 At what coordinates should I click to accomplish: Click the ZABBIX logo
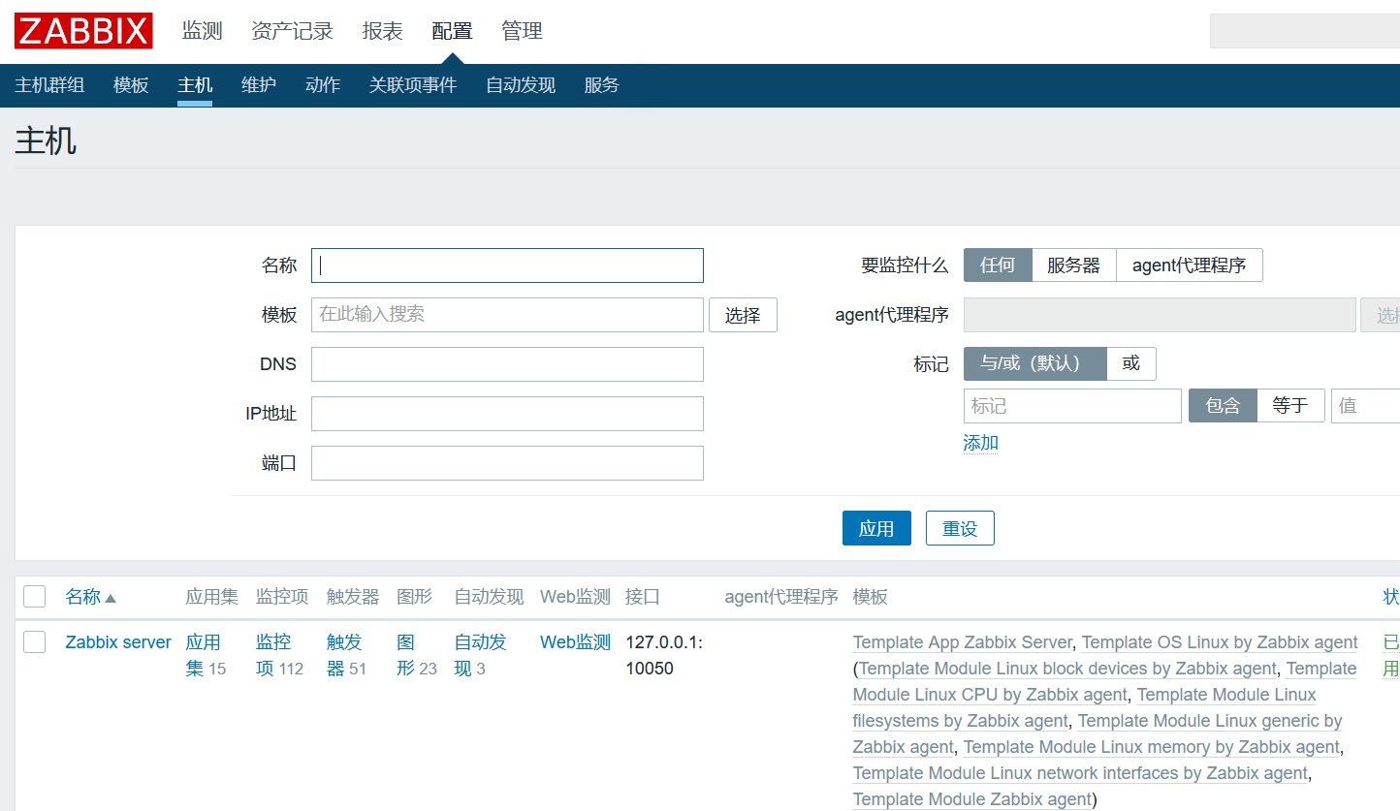coord(83,31)
